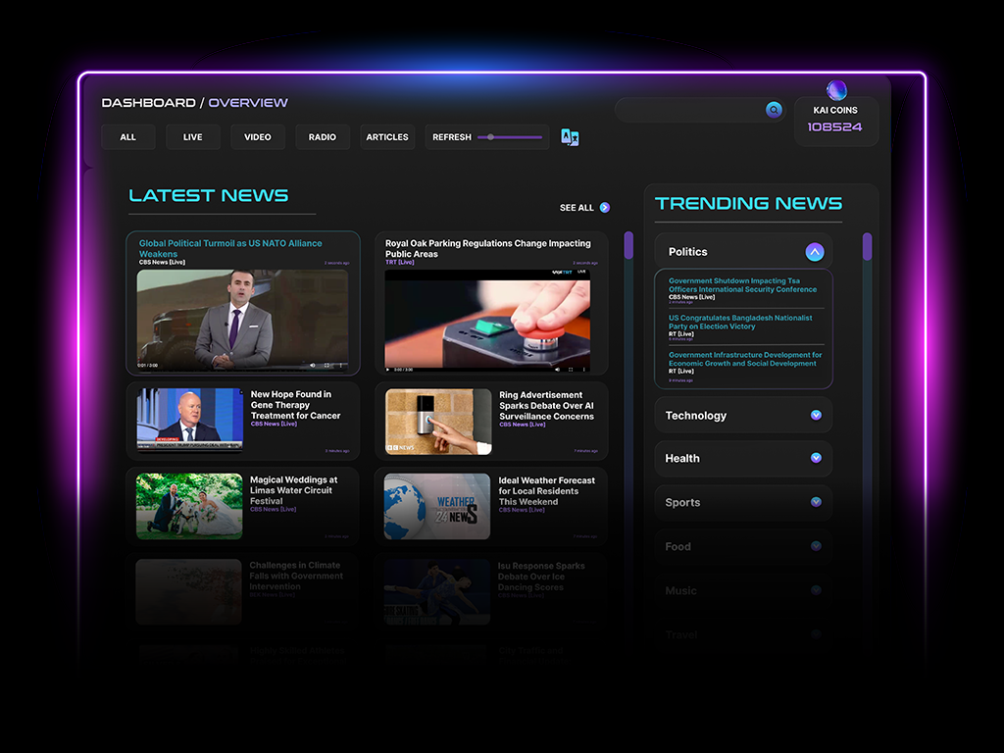The image size is (1004, 753).
Task: Toggle the LIVE content filter
Action: [x=192, y=136]
